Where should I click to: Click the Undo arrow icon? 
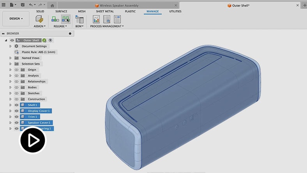31,5
